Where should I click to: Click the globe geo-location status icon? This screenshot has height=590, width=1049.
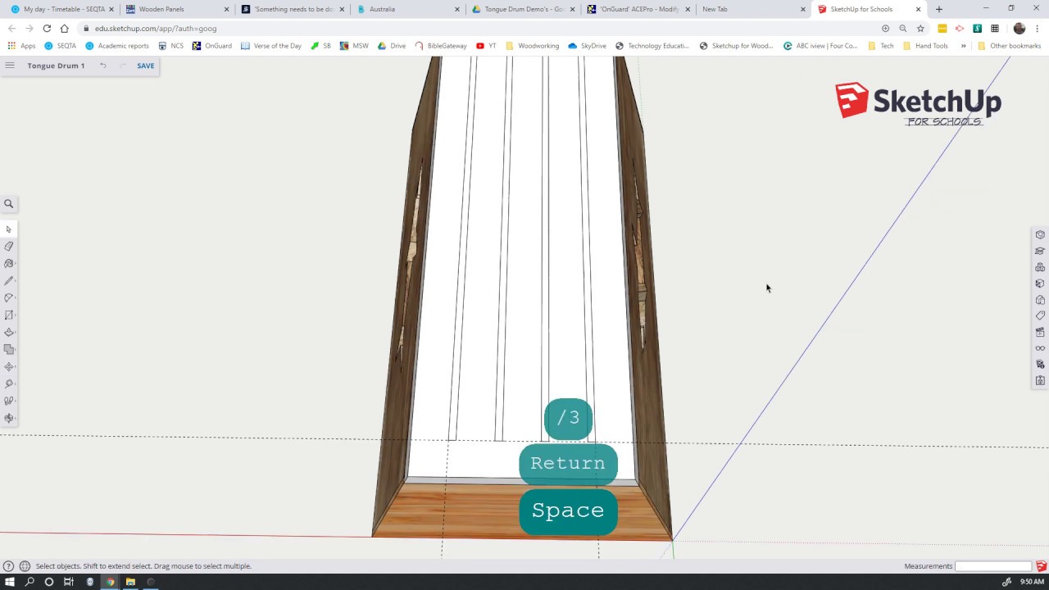(25, 566)
